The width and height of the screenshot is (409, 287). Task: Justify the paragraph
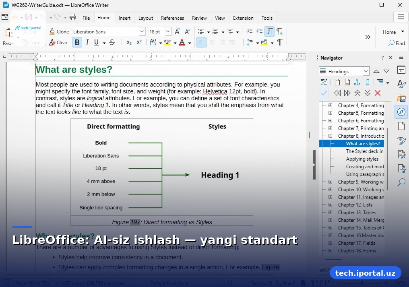pyautogui.click(x=231, y=43)
